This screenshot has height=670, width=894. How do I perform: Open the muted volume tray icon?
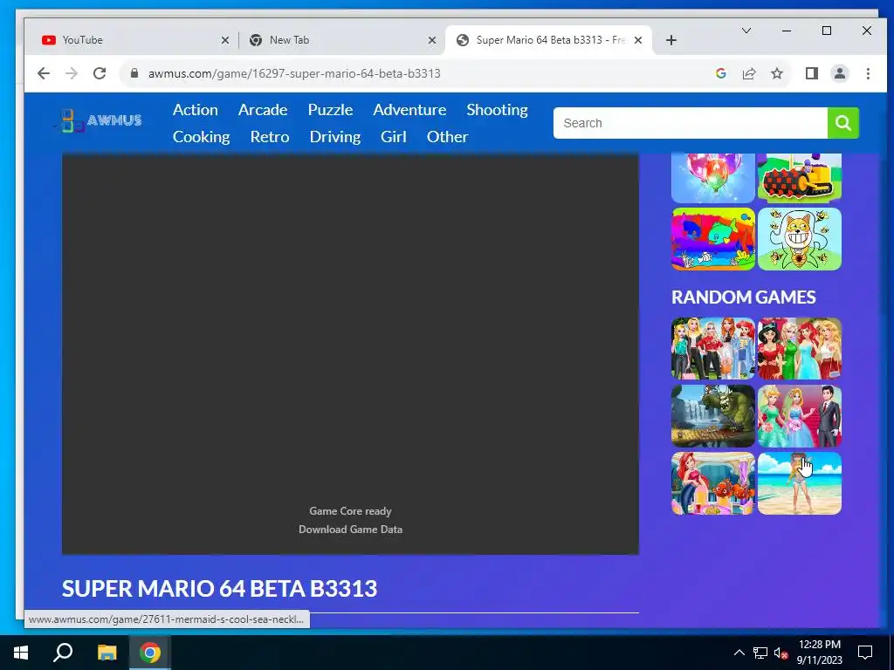tap(781, 653)
